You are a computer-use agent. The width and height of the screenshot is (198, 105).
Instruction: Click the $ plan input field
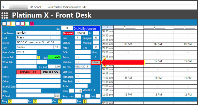pos(81,86)
